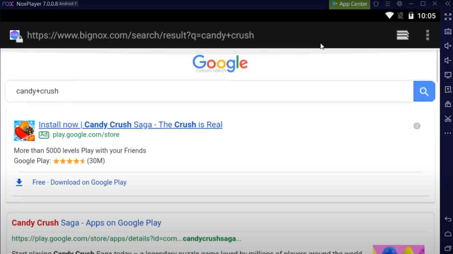Click "Free · Download on Google Play" link
This screenshot has width=453, height=254.
(x=79, y=182)
